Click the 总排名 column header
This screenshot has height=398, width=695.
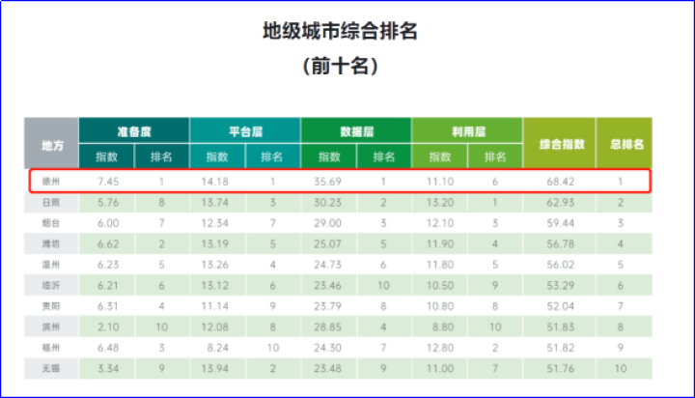[x=625, y=143]
